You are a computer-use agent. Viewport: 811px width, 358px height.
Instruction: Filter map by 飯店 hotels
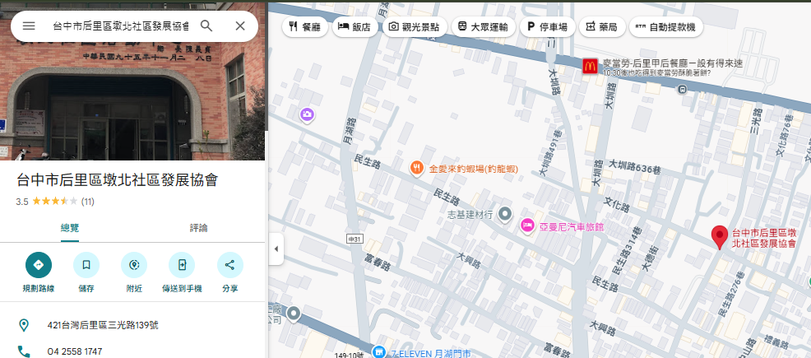click(356, 27)
